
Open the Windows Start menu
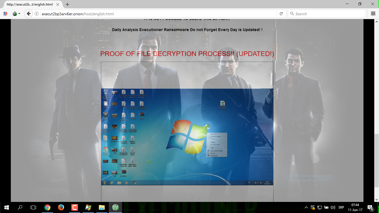[x=7, y=207]
